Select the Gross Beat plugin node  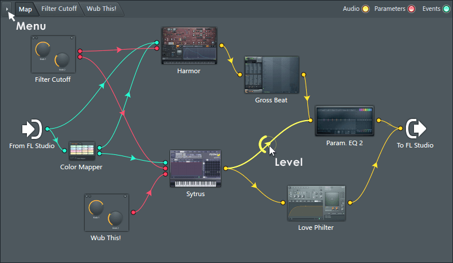(272, 75)
